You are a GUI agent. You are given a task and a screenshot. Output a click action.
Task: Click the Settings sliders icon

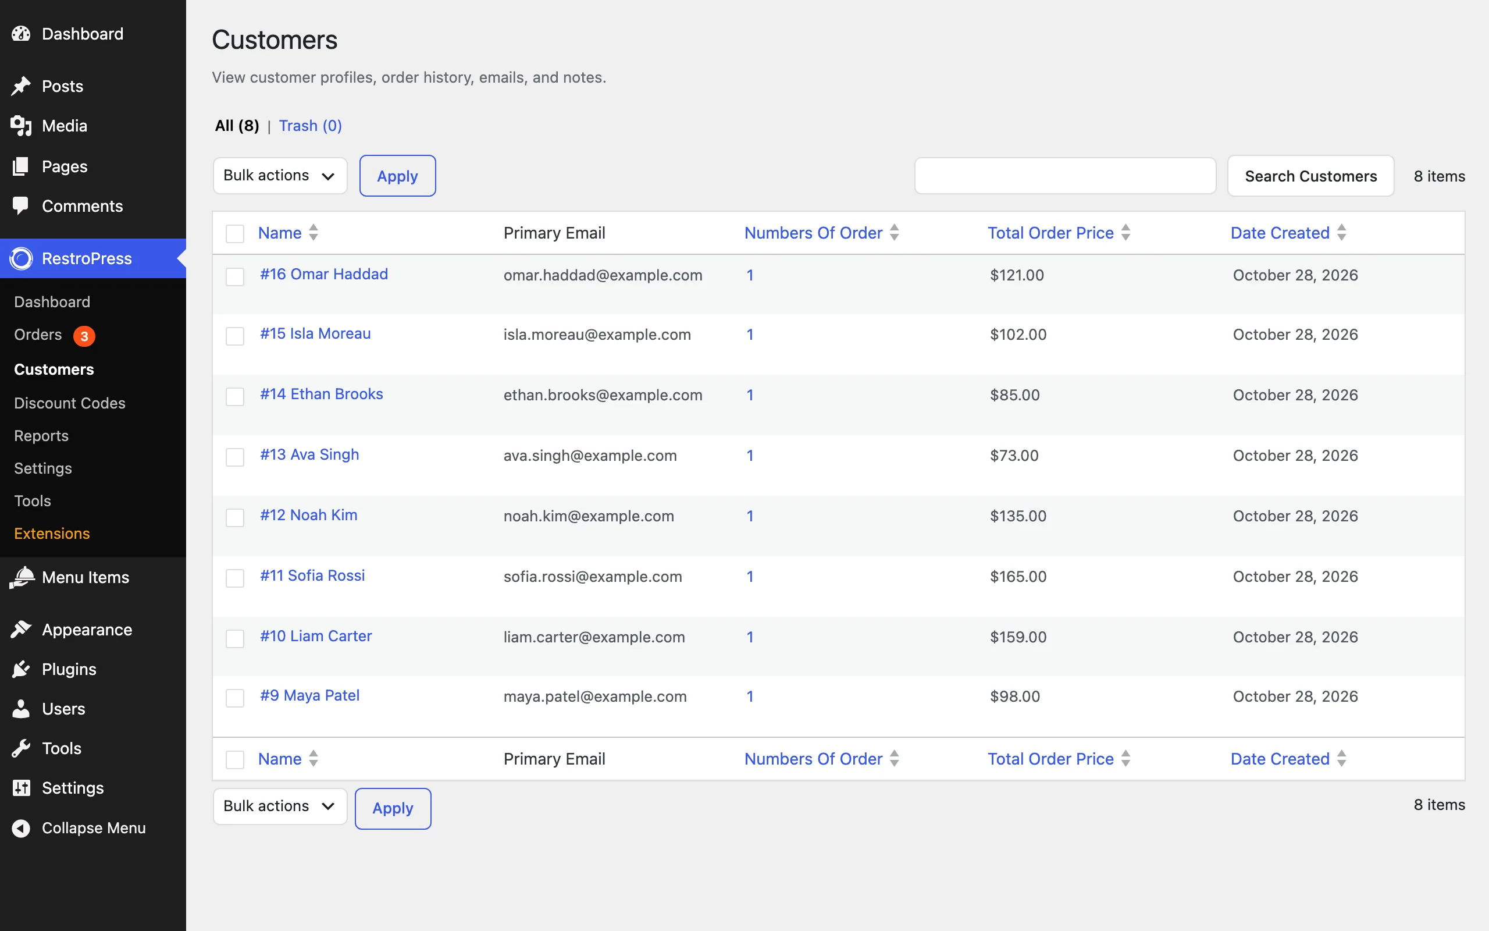[21, 788]
